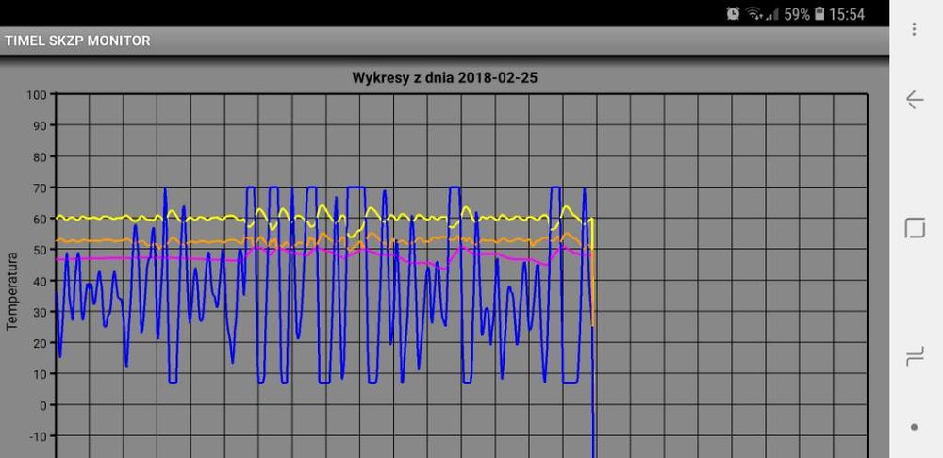Tap the Temperatura axis label
Screen dimensions: 943x458
point(13,289)
